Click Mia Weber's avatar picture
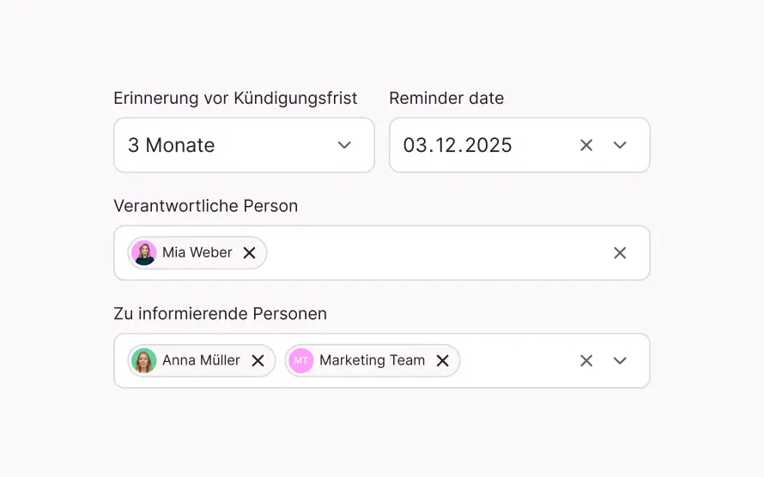The image size is (764, 477). (144, 253)
